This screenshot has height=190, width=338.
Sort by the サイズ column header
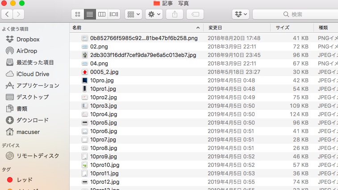tap(292, 28)
